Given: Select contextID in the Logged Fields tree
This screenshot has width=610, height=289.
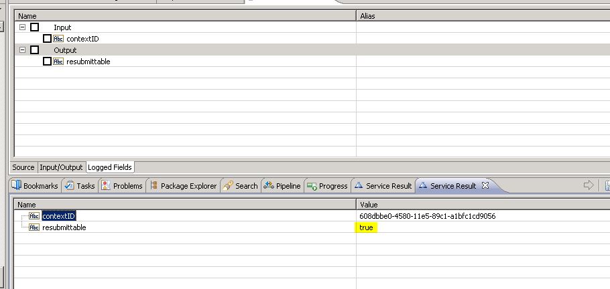Looking at the screenshot, I should [x=82, y=39].
